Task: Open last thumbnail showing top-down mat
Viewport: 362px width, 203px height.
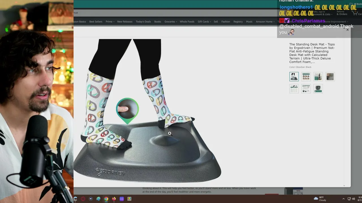Action: [x=318, y=89]
